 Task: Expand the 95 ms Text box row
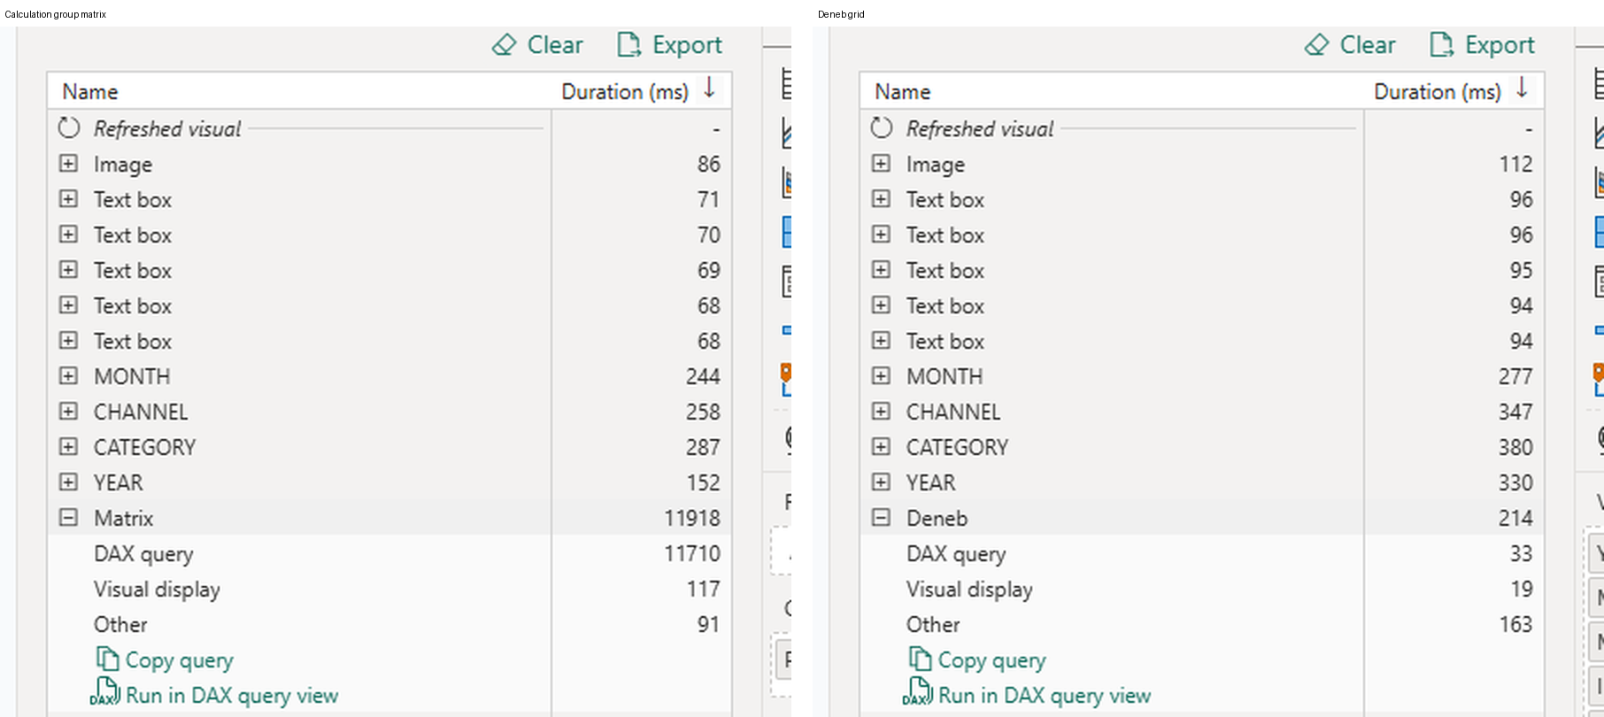[881, 270]
